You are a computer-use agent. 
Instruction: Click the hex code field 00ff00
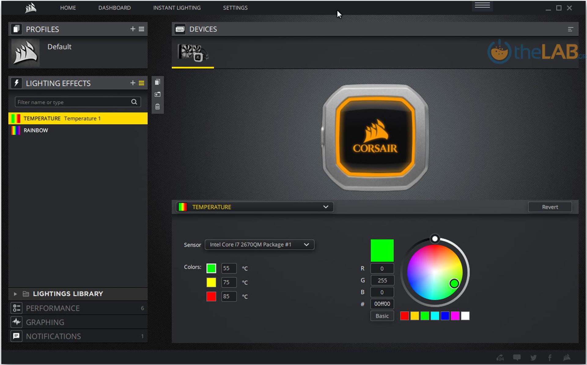coord(382,304)
